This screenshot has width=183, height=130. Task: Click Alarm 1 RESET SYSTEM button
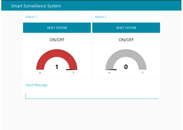pyautogui.click(x=57, y=28)
